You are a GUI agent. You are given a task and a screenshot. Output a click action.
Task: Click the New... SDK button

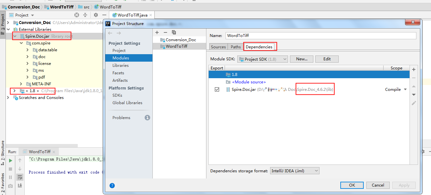point(302,59)
